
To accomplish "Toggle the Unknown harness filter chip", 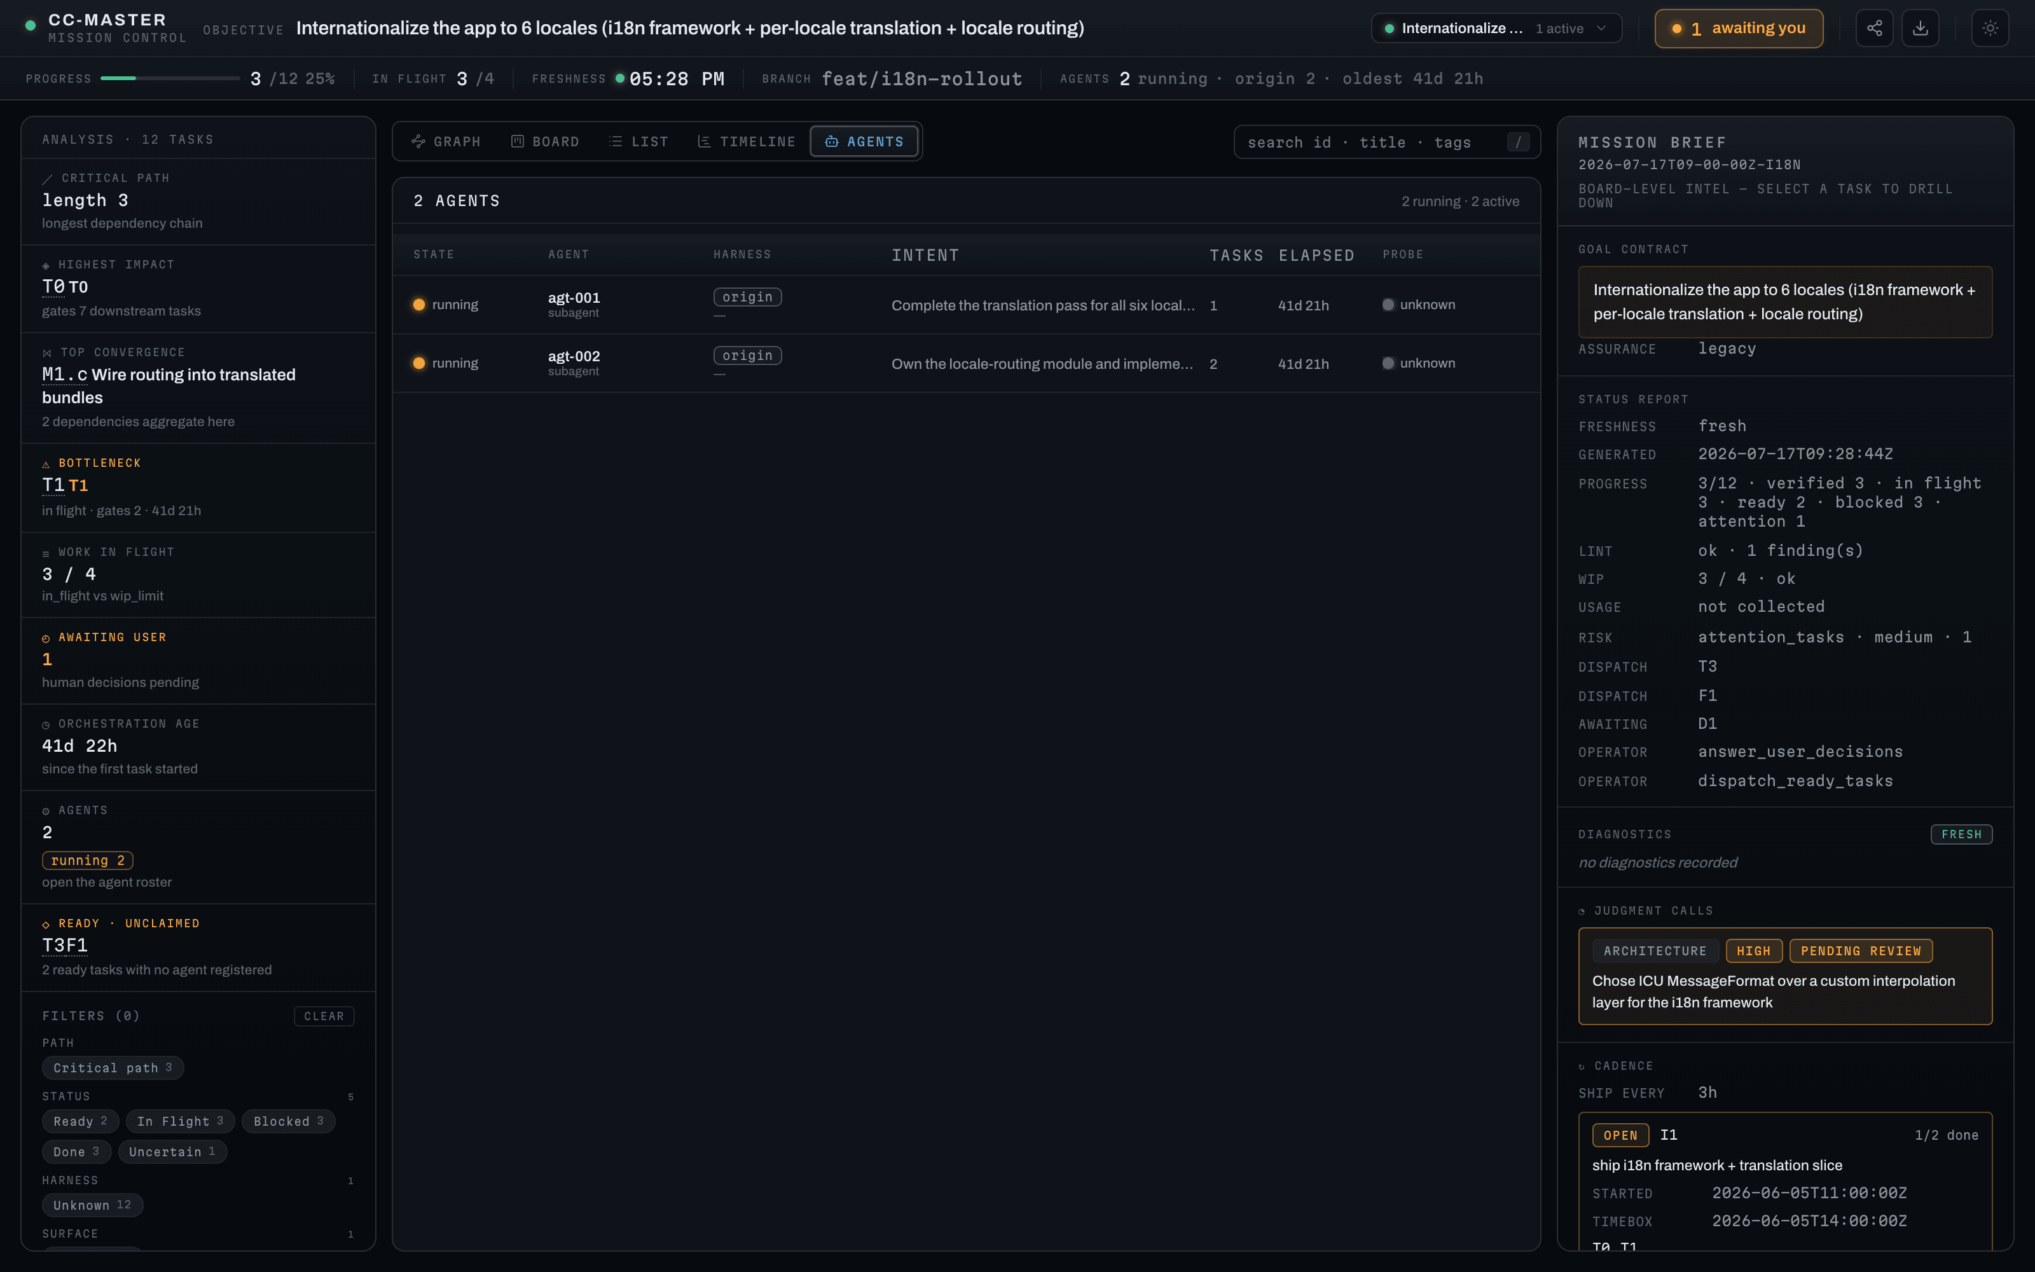I will click(x=92, y=1205).
